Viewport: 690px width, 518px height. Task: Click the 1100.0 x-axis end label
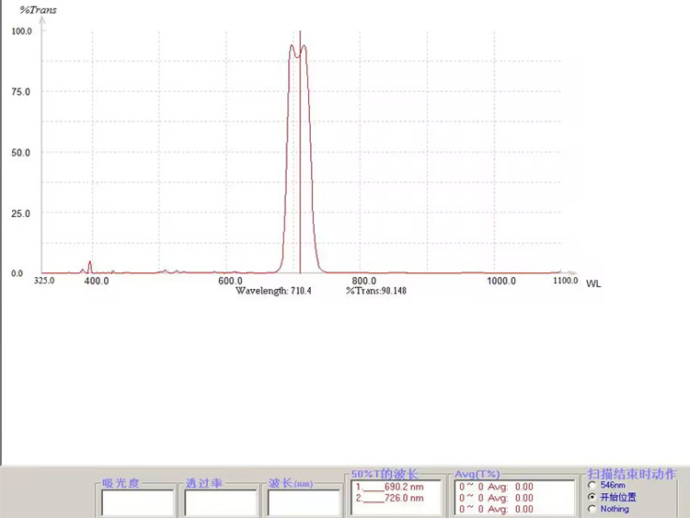(566, 281)
